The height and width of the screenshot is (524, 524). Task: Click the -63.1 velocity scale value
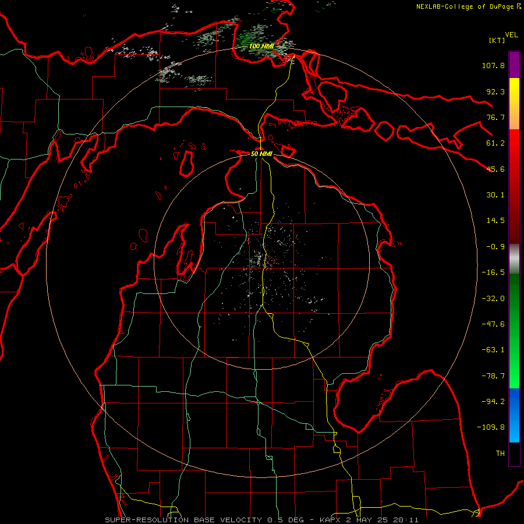click(x=493, y=350)
